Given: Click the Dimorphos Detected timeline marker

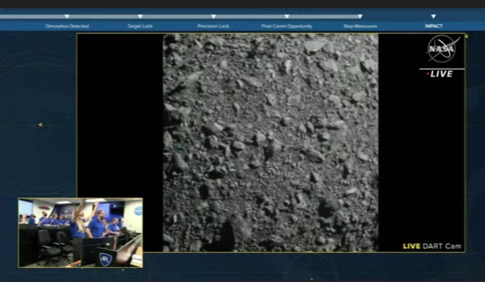Looking at the screenshot, I should tap(67, 17).
